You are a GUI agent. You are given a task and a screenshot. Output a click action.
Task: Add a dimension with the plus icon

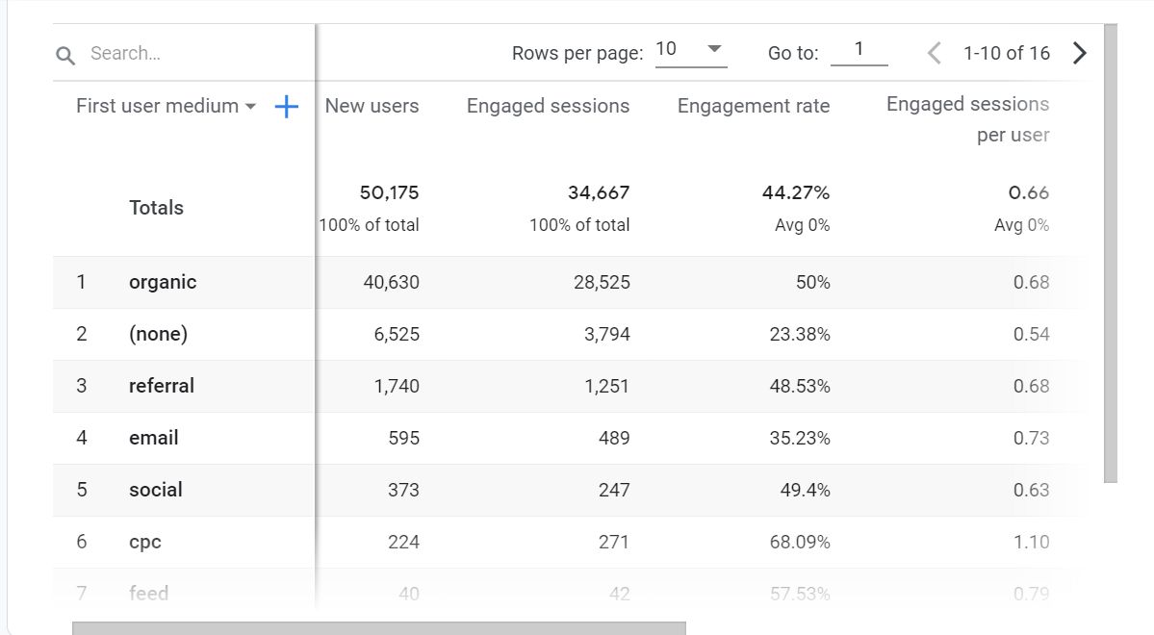click(287, 107)
